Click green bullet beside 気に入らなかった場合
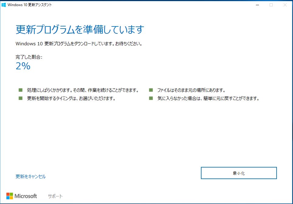Screen dimensions: 293x204 (151, 98)
